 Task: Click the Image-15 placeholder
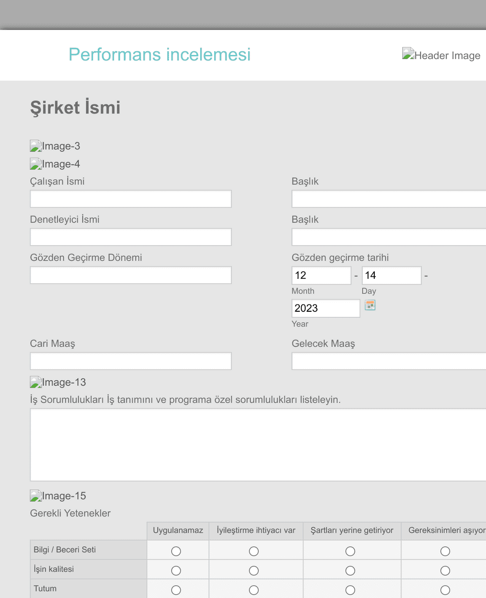[x=36, y=496]
